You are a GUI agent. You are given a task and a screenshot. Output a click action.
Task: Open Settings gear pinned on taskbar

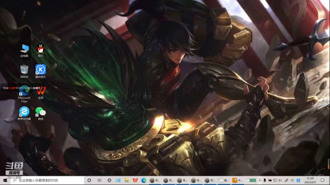[x=109, y=180]
